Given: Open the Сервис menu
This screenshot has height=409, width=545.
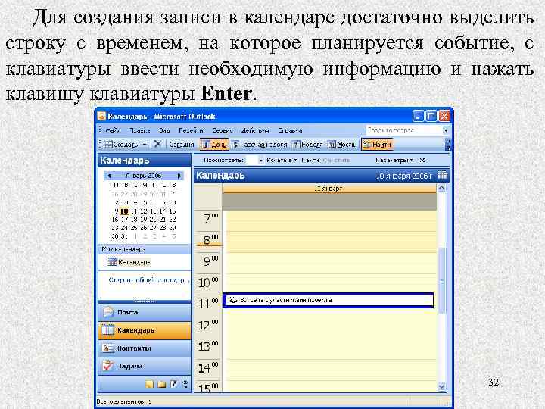Looking at the screenshot, I should [223, 130].
